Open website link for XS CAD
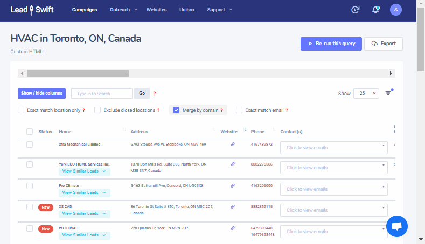The width and height of the screenshot is (425, 244). pyautogui.click(x=233, y=207)
